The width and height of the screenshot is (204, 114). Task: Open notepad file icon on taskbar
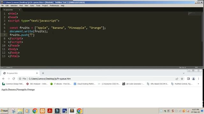[x=20, y=111]
